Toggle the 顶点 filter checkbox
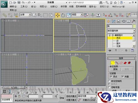The height and width of the screenshot is (103, 138). (111, 76)
